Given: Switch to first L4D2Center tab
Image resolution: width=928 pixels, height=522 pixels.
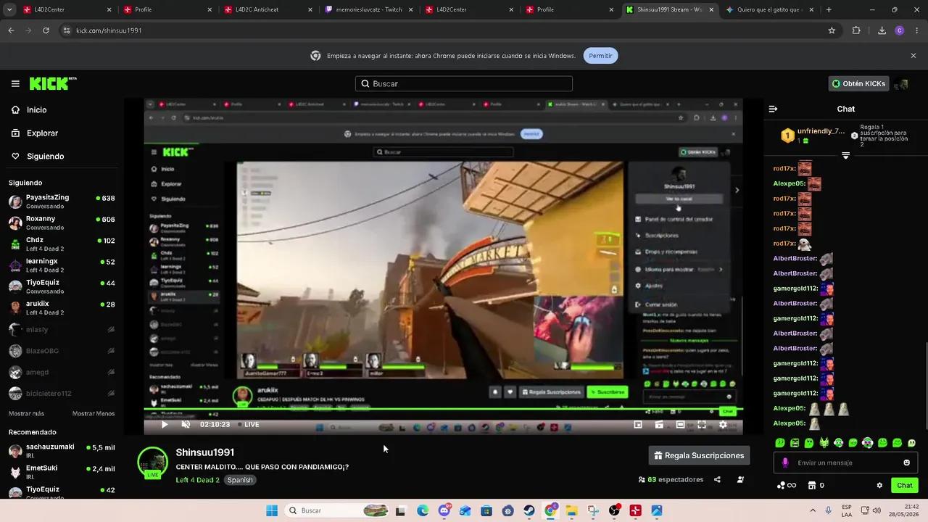Looking at the screenshot, I should tap(62, 9).
